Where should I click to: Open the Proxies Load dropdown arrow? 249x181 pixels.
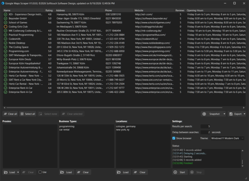tap(18, 172)
